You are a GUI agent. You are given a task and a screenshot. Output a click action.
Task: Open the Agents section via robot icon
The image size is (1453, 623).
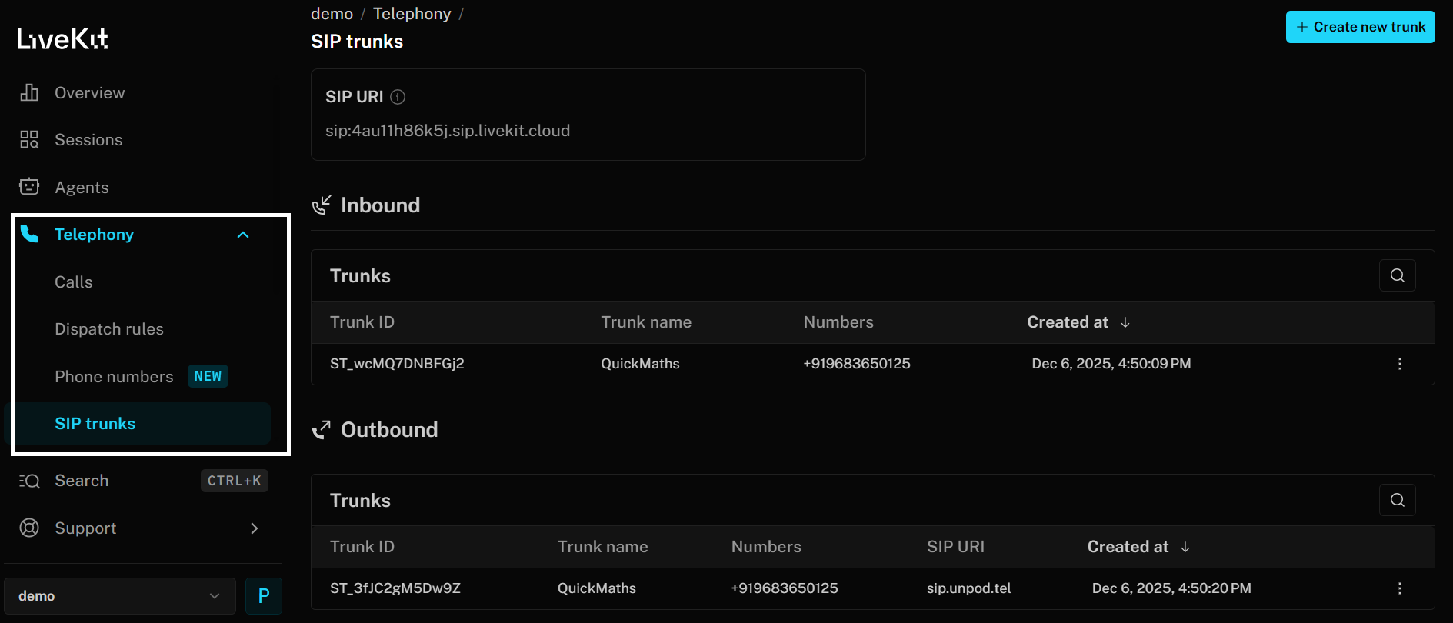click(x=29, y=187)
